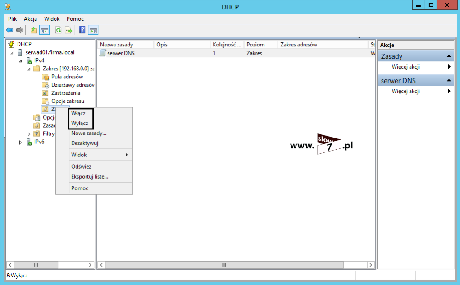This screenshot has width=460, height=285.
Task: Click the right arrow of list horizontal scrollbar
Action: [371, 265]
